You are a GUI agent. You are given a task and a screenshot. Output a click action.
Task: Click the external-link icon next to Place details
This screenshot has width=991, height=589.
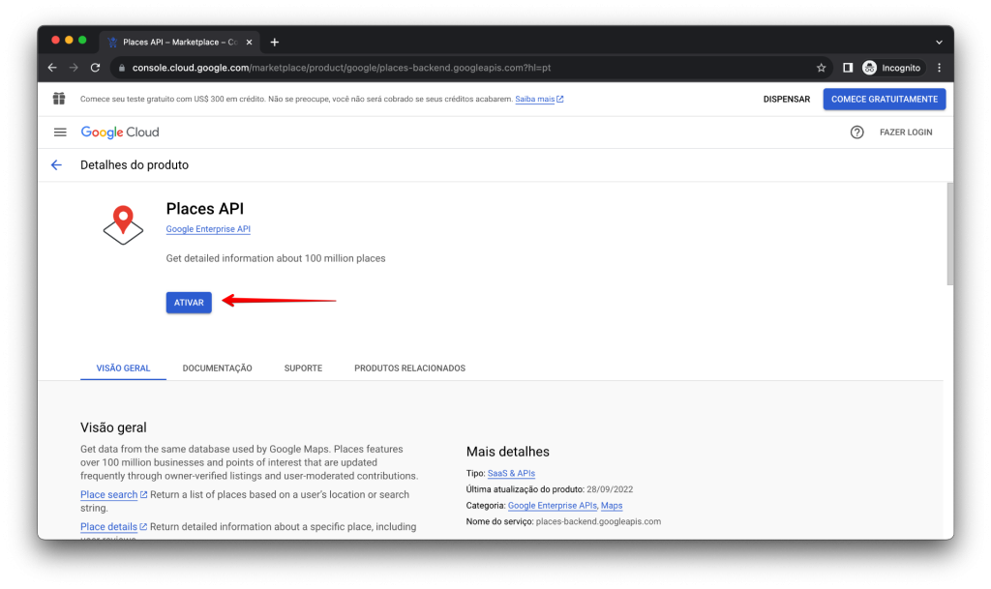pos(143,526)
